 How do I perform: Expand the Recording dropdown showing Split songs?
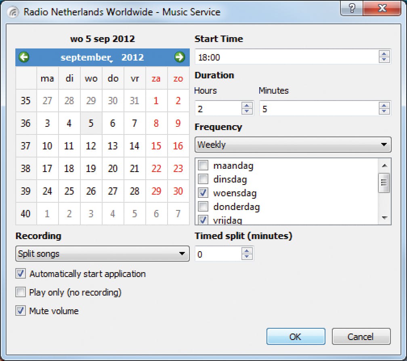tap(102, 254)
